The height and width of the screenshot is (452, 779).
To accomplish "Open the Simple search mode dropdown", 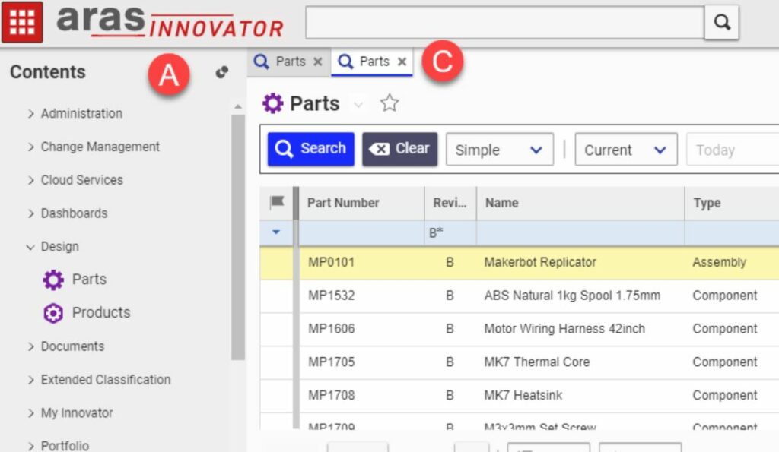I will [499, 150].
